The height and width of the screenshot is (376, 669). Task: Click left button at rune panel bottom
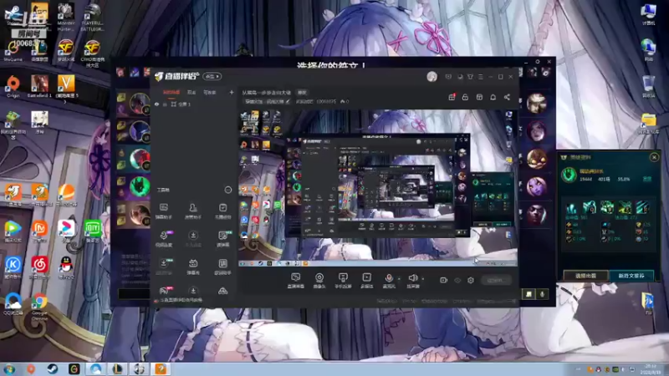586,276
